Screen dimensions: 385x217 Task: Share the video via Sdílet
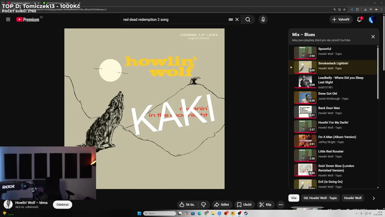pyautogui.click(x=221, y=205)
